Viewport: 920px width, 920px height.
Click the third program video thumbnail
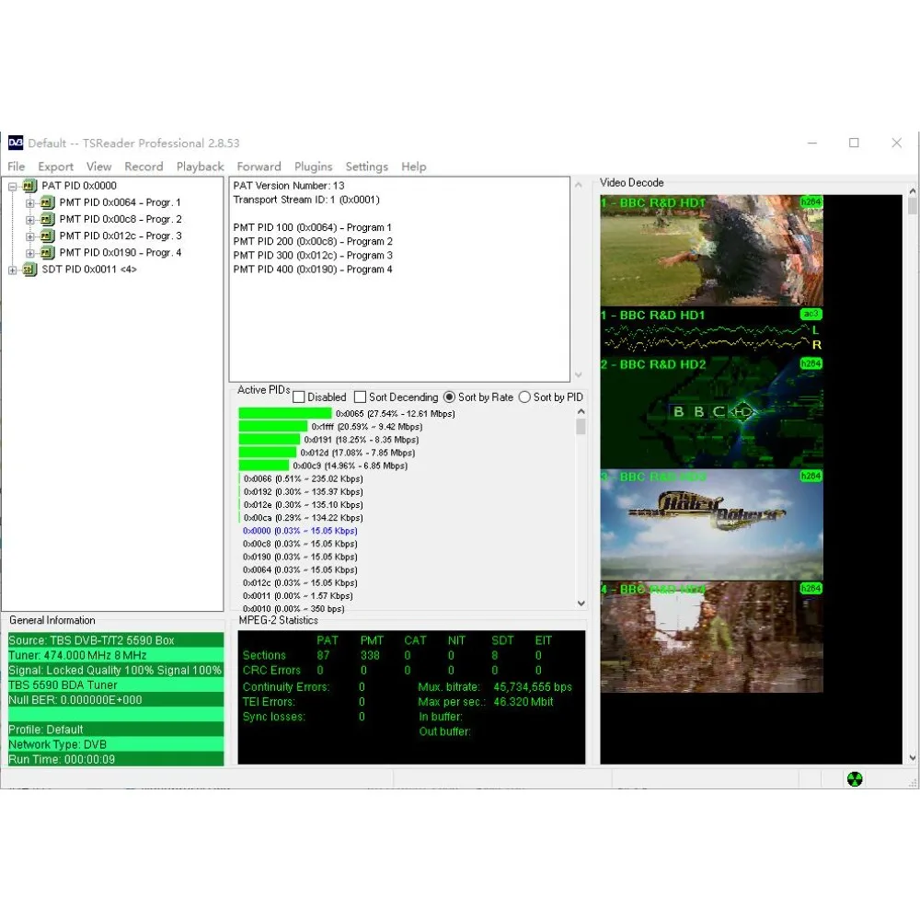point(711,524)
